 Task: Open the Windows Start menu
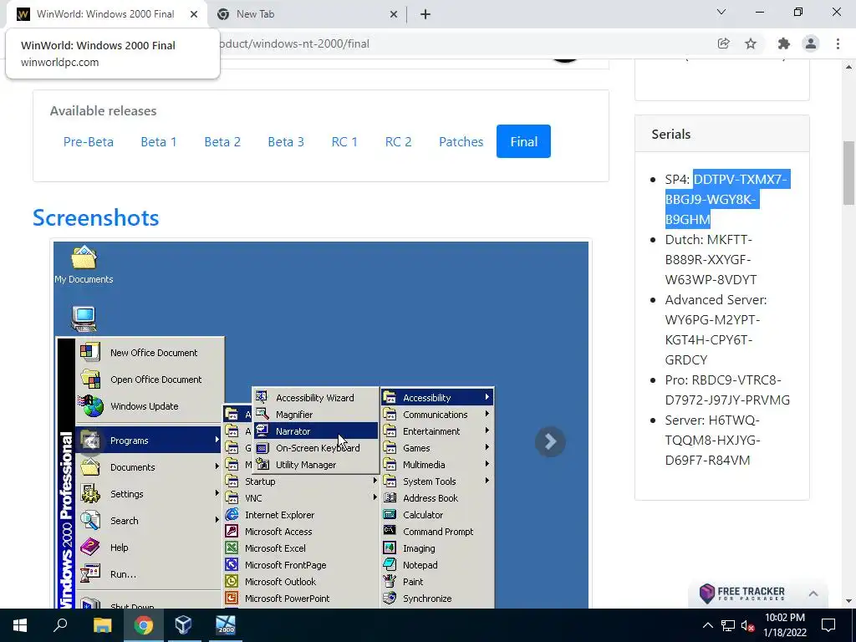20,625
